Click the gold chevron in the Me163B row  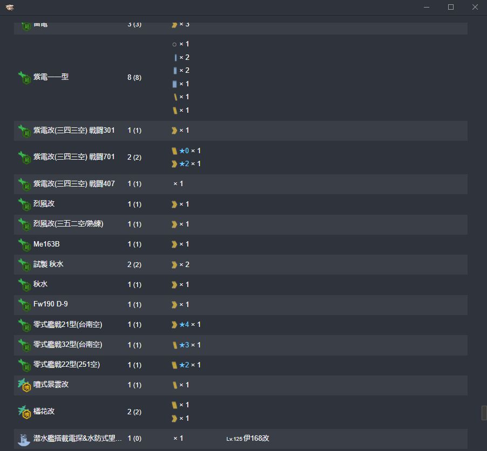(174, 244)
